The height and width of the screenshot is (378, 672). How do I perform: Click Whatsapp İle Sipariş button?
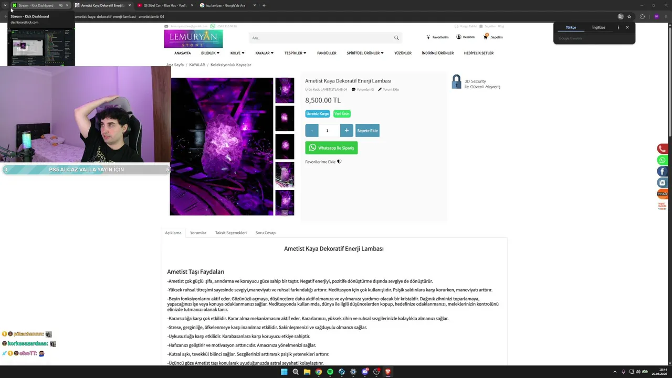[331, 148]
